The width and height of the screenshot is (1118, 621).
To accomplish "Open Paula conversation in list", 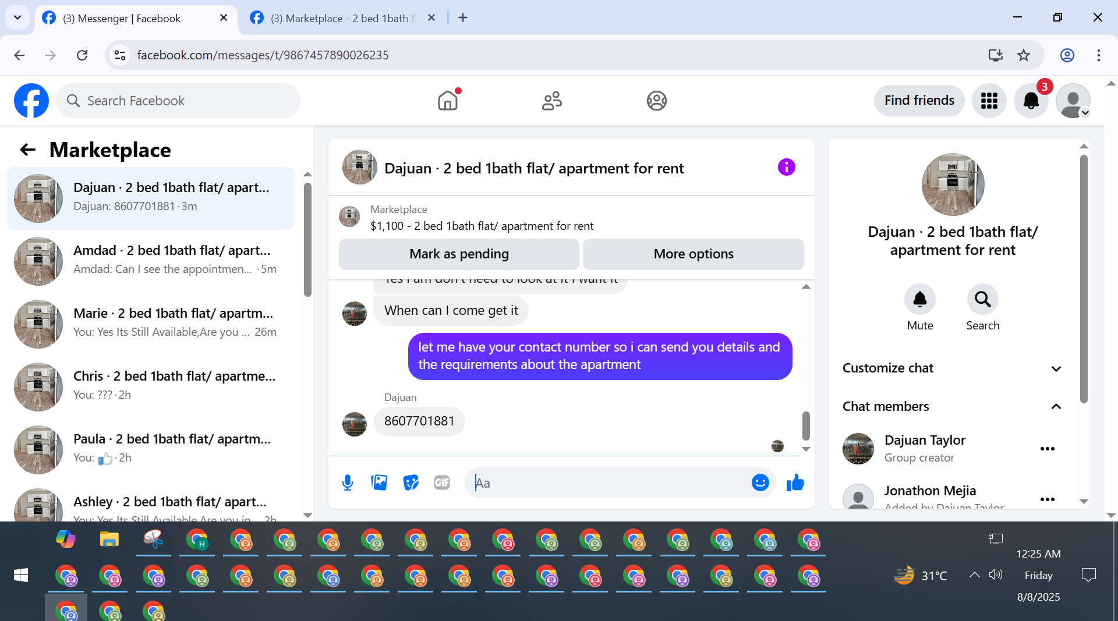I will pyautogui.click(x=150, y=450).
